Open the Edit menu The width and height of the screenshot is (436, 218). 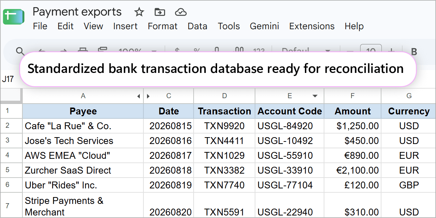65,26
